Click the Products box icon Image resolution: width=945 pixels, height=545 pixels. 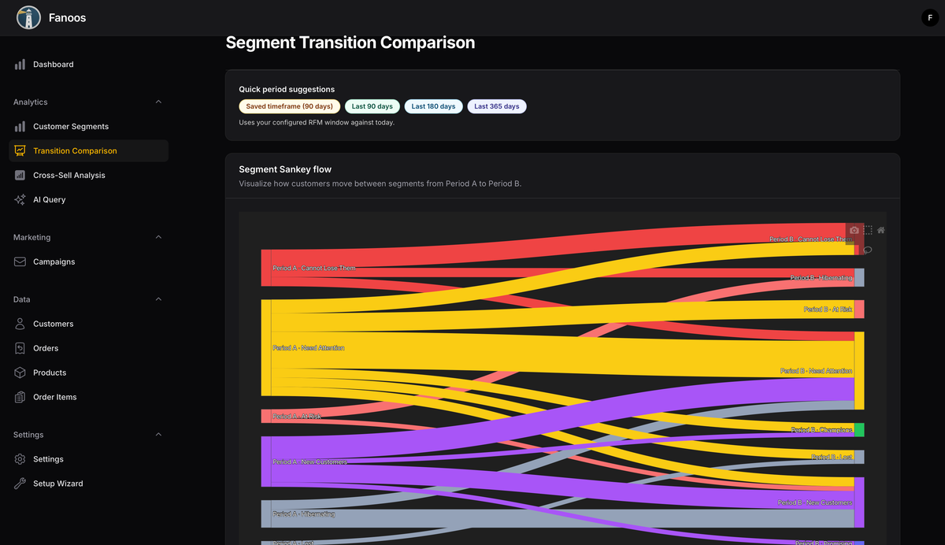click(x=20, y=373)
